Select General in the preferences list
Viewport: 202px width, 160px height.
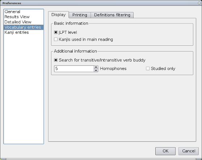click(x=24, y=12)
